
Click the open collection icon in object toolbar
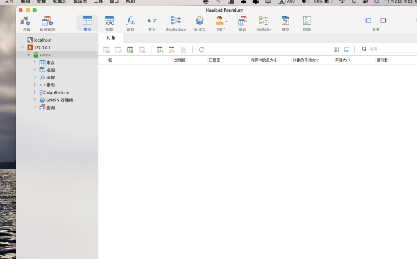pyautogui.click(x=106, y=49)
